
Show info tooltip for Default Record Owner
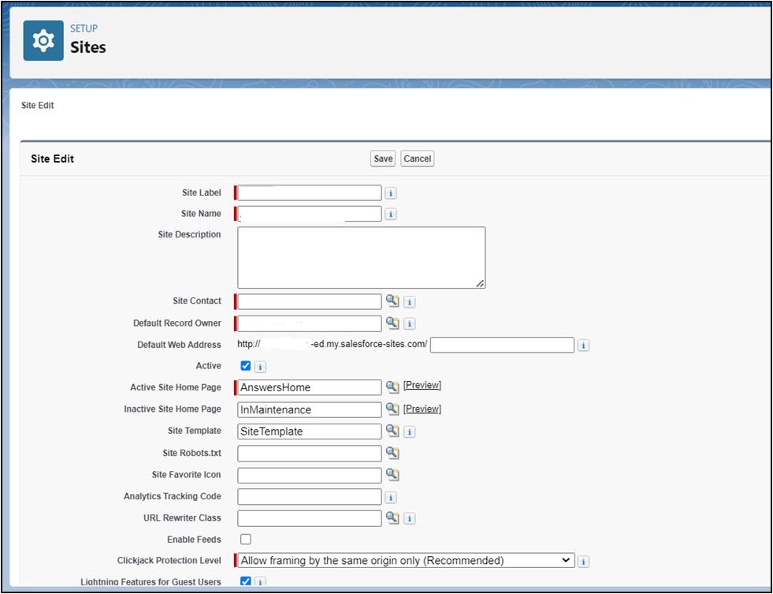click(409, 323)
